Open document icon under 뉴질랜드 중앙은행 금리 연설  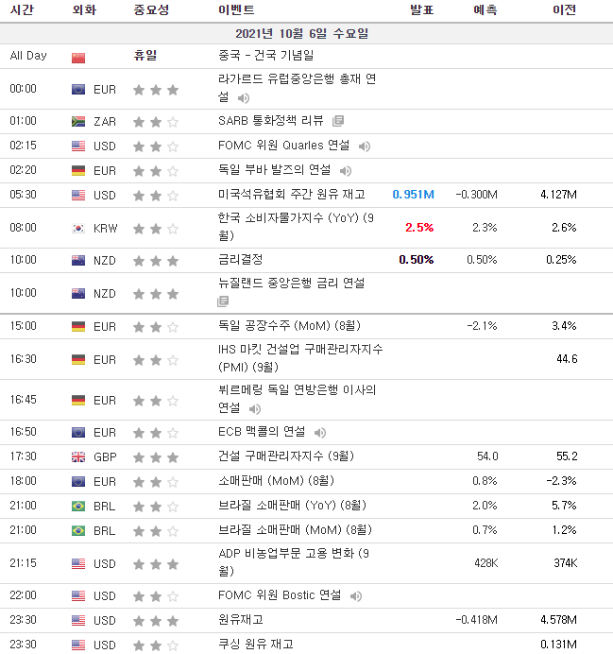[223, 301]
